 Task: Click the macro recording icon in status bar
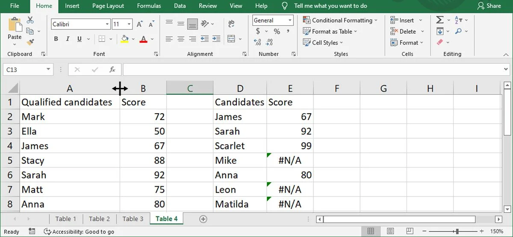pyautogui.click(x=32, y=231)
